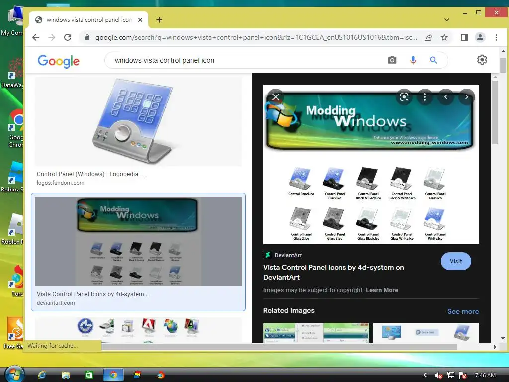Launch Internet Explorer from taskbar
Screen dimensions: 509x382
coord(42,375)
